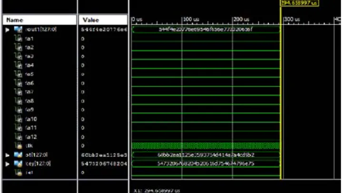Select the ra4 signal name
This screenshot has height=193, width=343.
(29, 65)
